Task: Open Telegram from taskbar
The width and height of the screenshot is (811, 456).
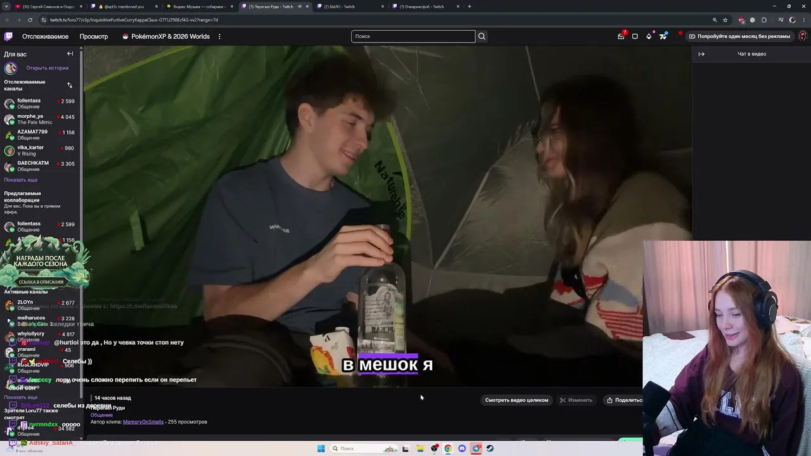Action: coord(476,448)
